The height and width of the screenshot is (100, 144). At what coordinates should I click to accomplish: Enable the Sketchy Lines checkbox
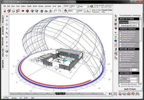(x=120, y=76)
